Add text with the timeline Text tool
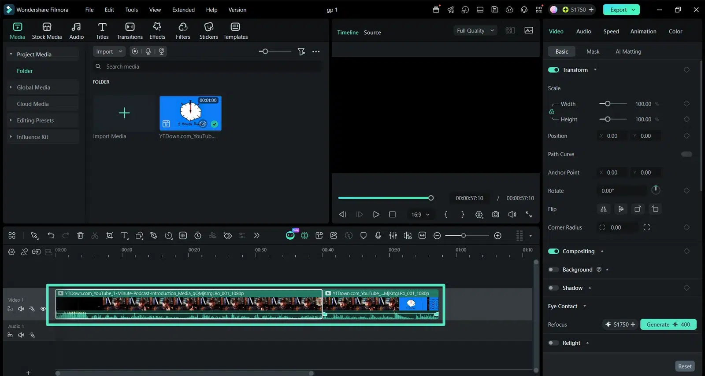705x376 pixels. click(x=125, y=236)
